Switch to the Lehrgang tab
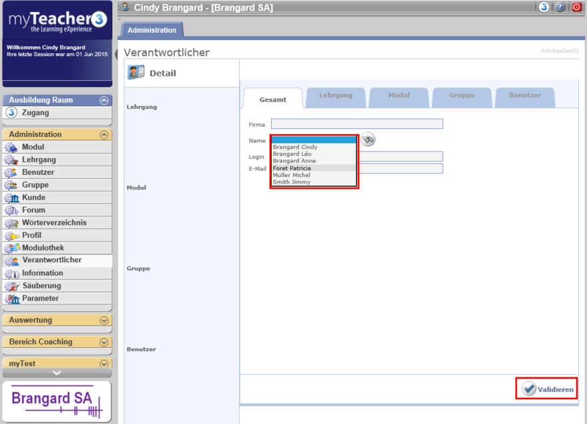587x424 pixels. click(335, 95)
